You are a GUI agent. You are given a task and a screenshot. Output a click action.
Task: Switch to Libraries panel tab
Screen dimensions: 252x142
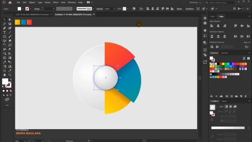tap(224, 53)
